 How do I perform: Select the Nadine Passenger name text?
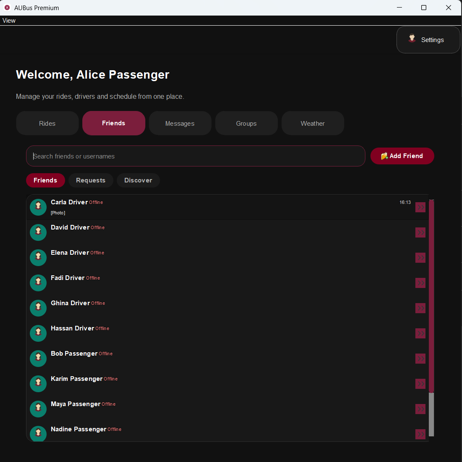79,429
